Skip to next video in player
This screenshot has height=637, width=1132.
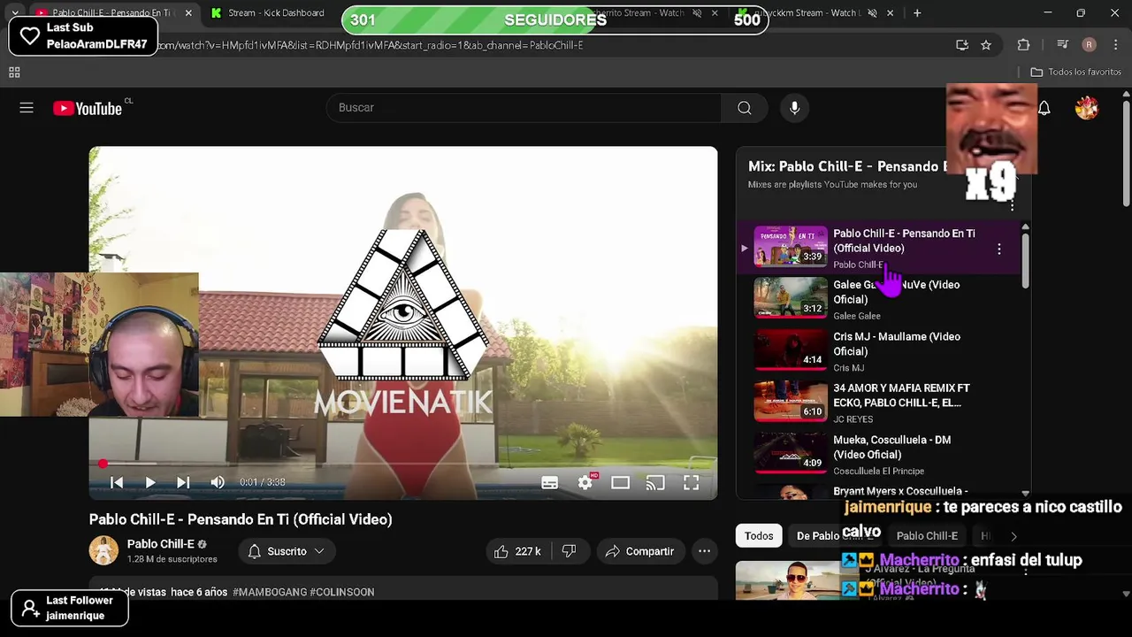(183, 482)
